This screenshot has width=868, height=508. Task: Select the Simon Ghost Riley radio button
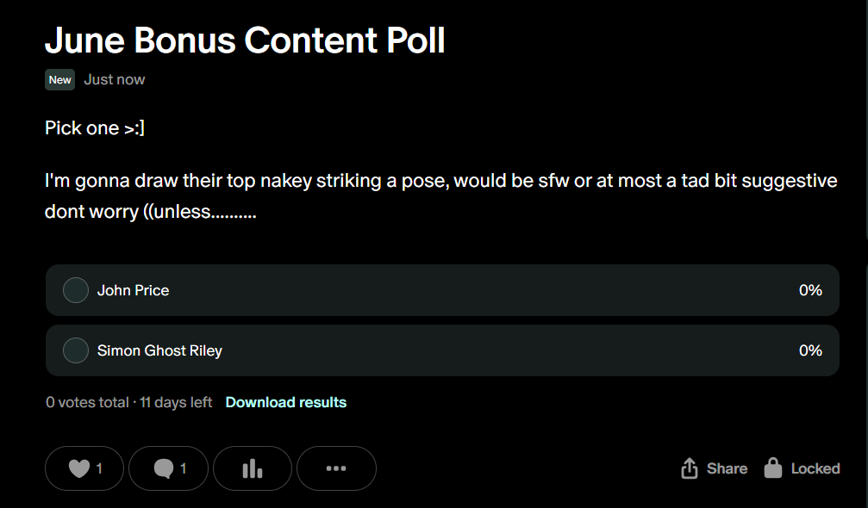point(76,350)
